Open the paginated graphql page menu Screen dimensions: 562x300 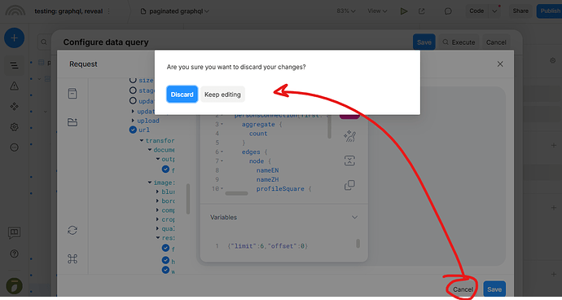[x=174, y=11]
